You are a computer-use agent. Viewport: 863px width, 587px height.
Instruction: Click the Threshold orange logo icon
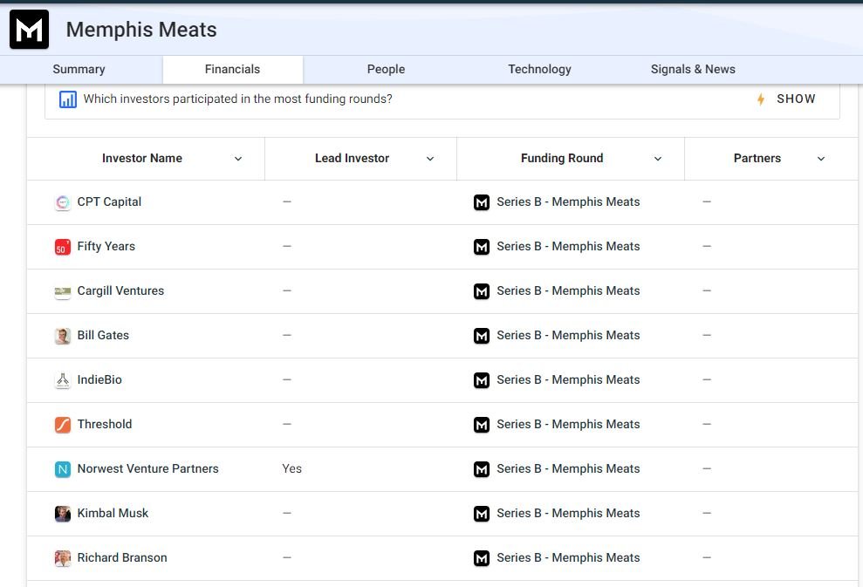click(x=63, y=425)
